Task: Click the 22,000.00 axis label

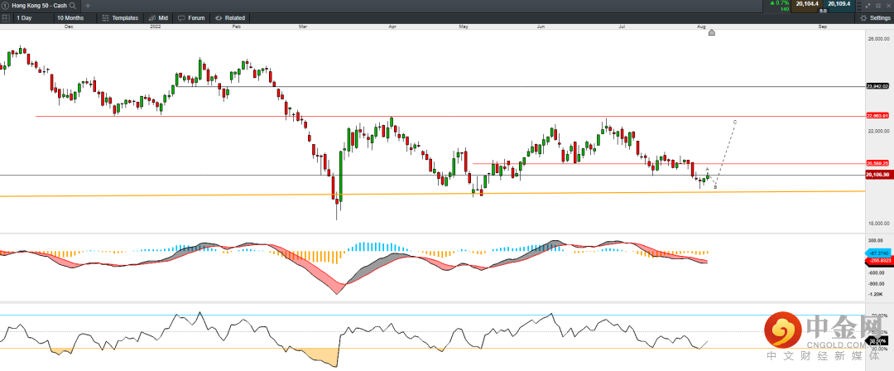Action: click(878, 131)
